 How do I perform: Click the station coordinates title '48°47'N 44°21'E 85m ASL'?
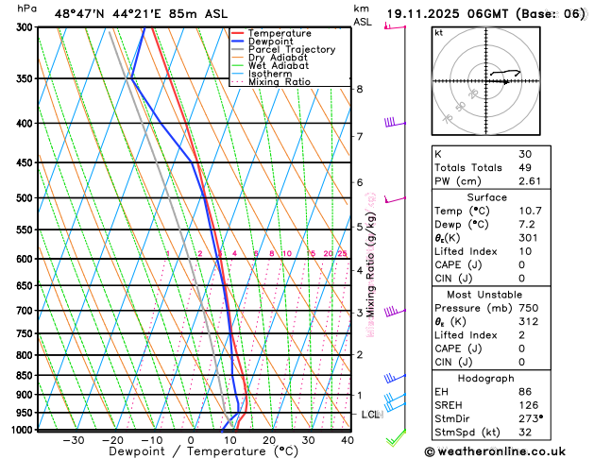(141, 14)
